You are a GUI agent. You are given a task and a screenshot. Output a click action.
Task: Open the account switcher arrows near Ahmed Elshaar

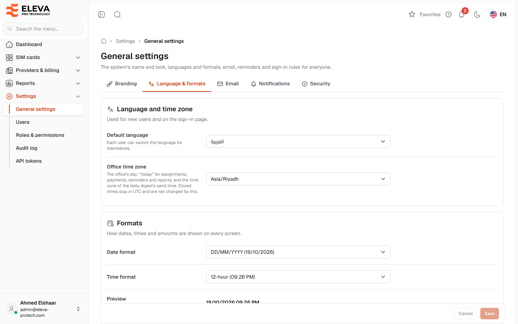(x=78, y=309)
